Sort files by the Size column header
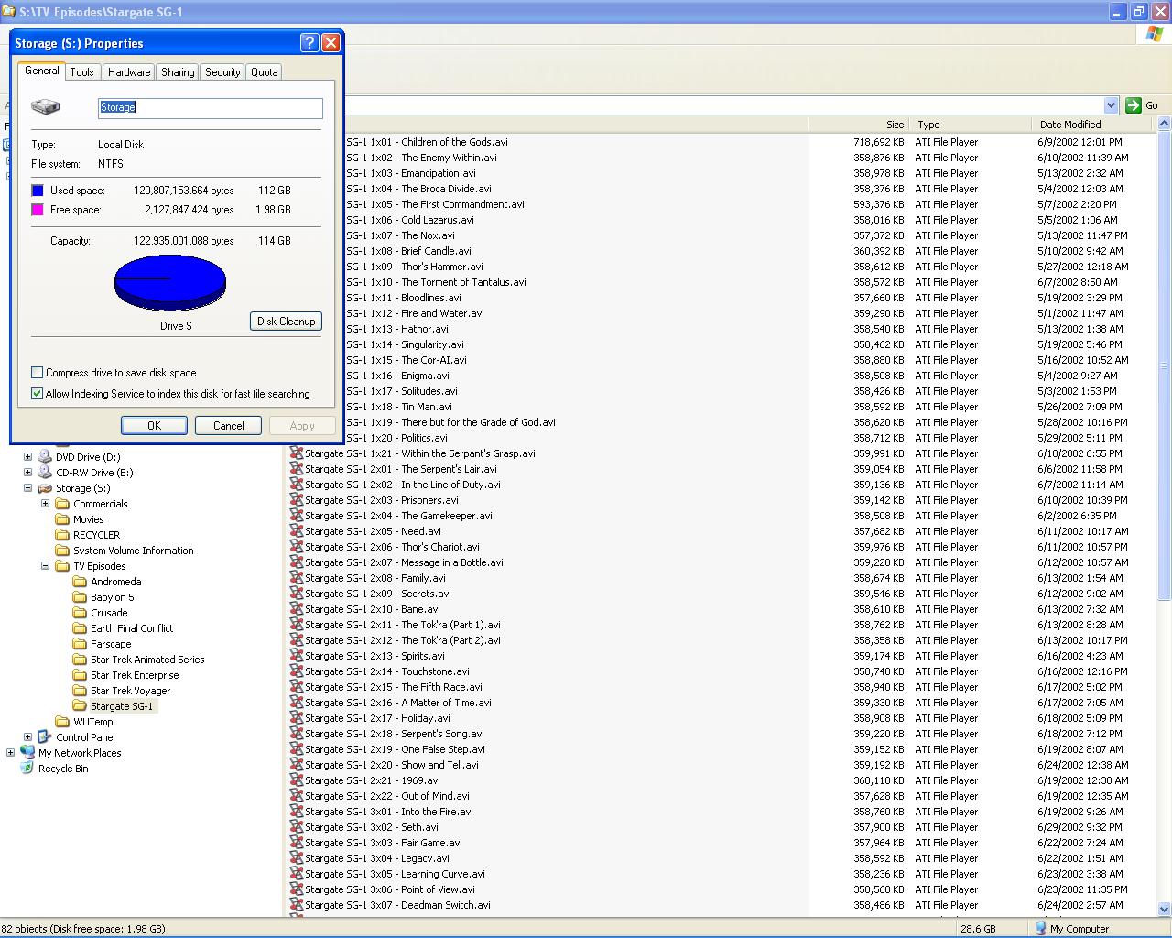The width and height of the screenshot is (1172, 938). pyautogui.click(x=857, y=125)
